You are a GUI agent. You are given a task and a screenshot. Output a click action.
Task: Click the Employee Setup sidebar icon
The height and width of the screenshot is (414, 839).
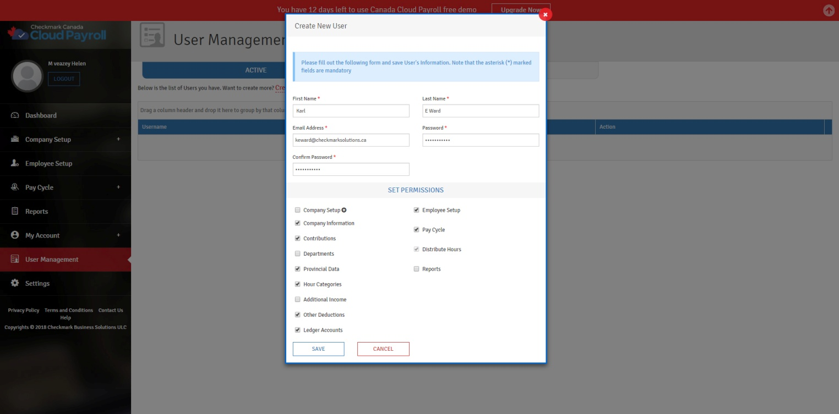(15, 163)
